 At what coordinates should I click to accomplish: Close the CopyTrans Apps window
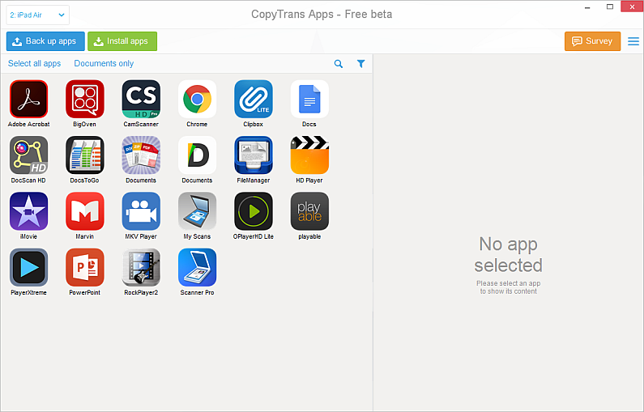point(632,6)
